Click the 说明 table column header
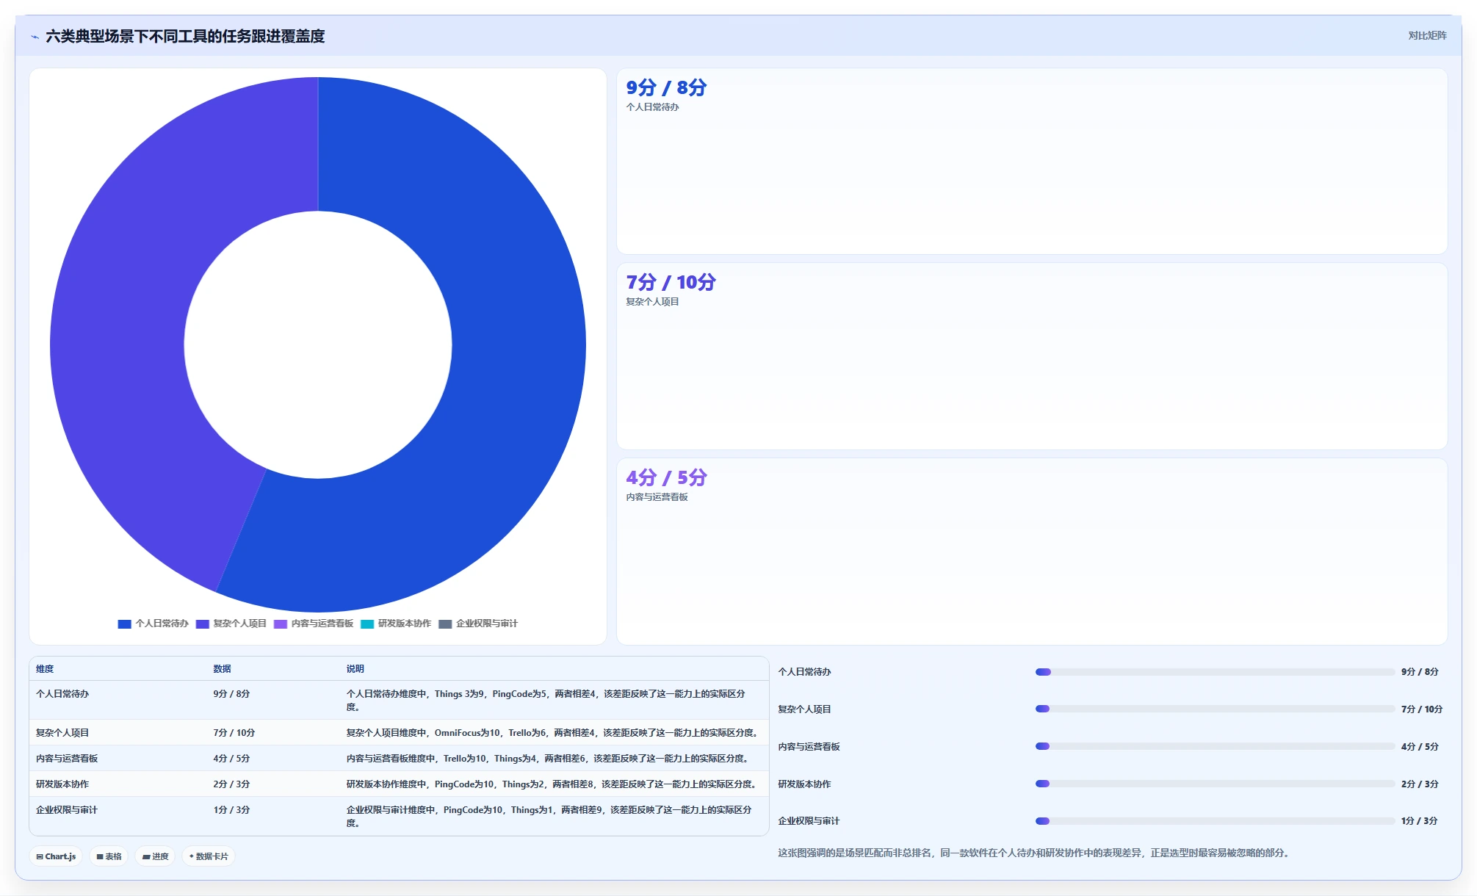The height and width of the screenshot is (896, 1477). pos(355,669)
